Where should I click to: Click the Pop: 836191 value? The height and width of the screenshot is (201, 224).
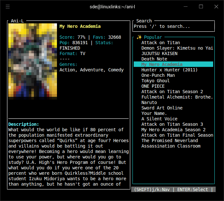(74, 43)
